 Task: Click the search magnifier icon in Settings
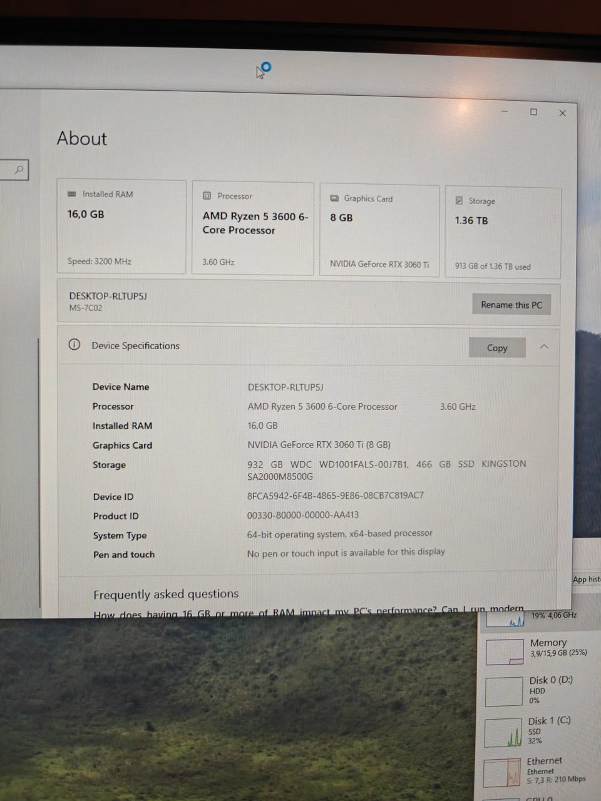point(19,170)
